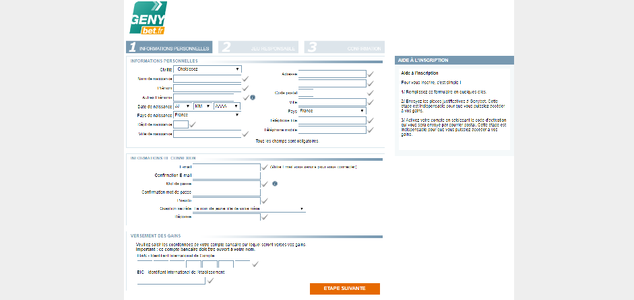Click checkmark next to Nom de naissance
The height and width of the screenshot is (300, 634).
[245, 79]
